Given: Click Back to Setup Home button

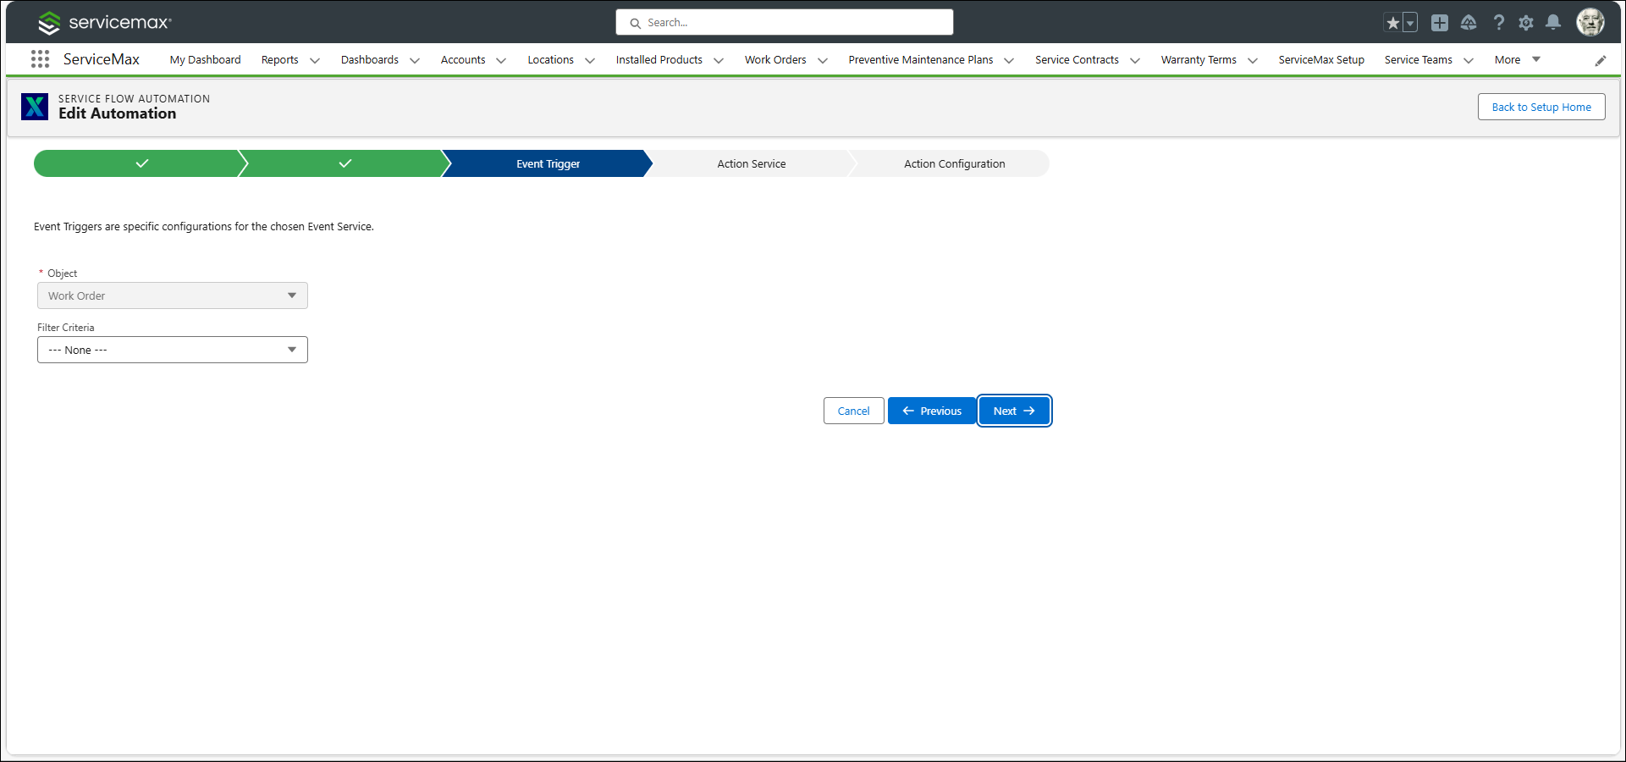Looking at the screenshot, I should point(1541,107).
